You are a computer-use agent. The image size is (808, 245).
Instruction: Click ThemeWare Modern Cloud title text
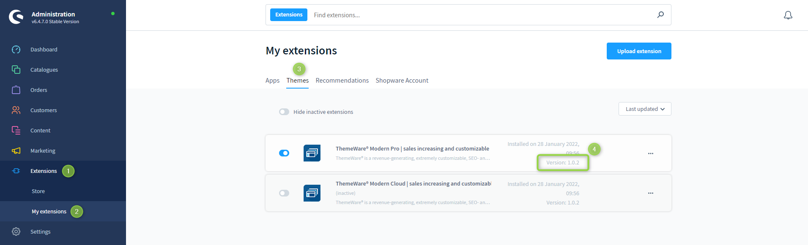click(413, 184)
